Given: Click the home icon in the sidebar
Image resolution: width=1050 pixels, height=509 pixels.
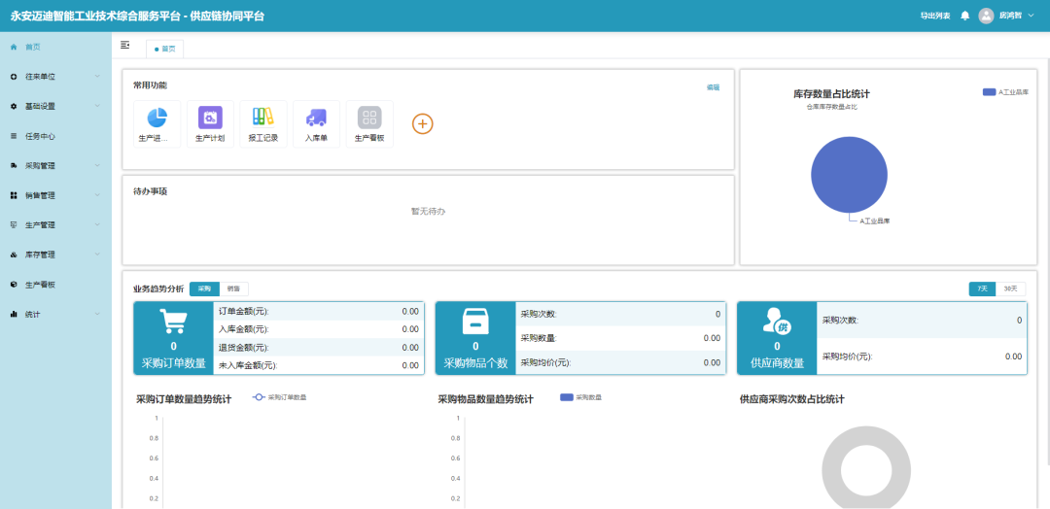Looking at the screenshot, I should [x=14, y=47].
